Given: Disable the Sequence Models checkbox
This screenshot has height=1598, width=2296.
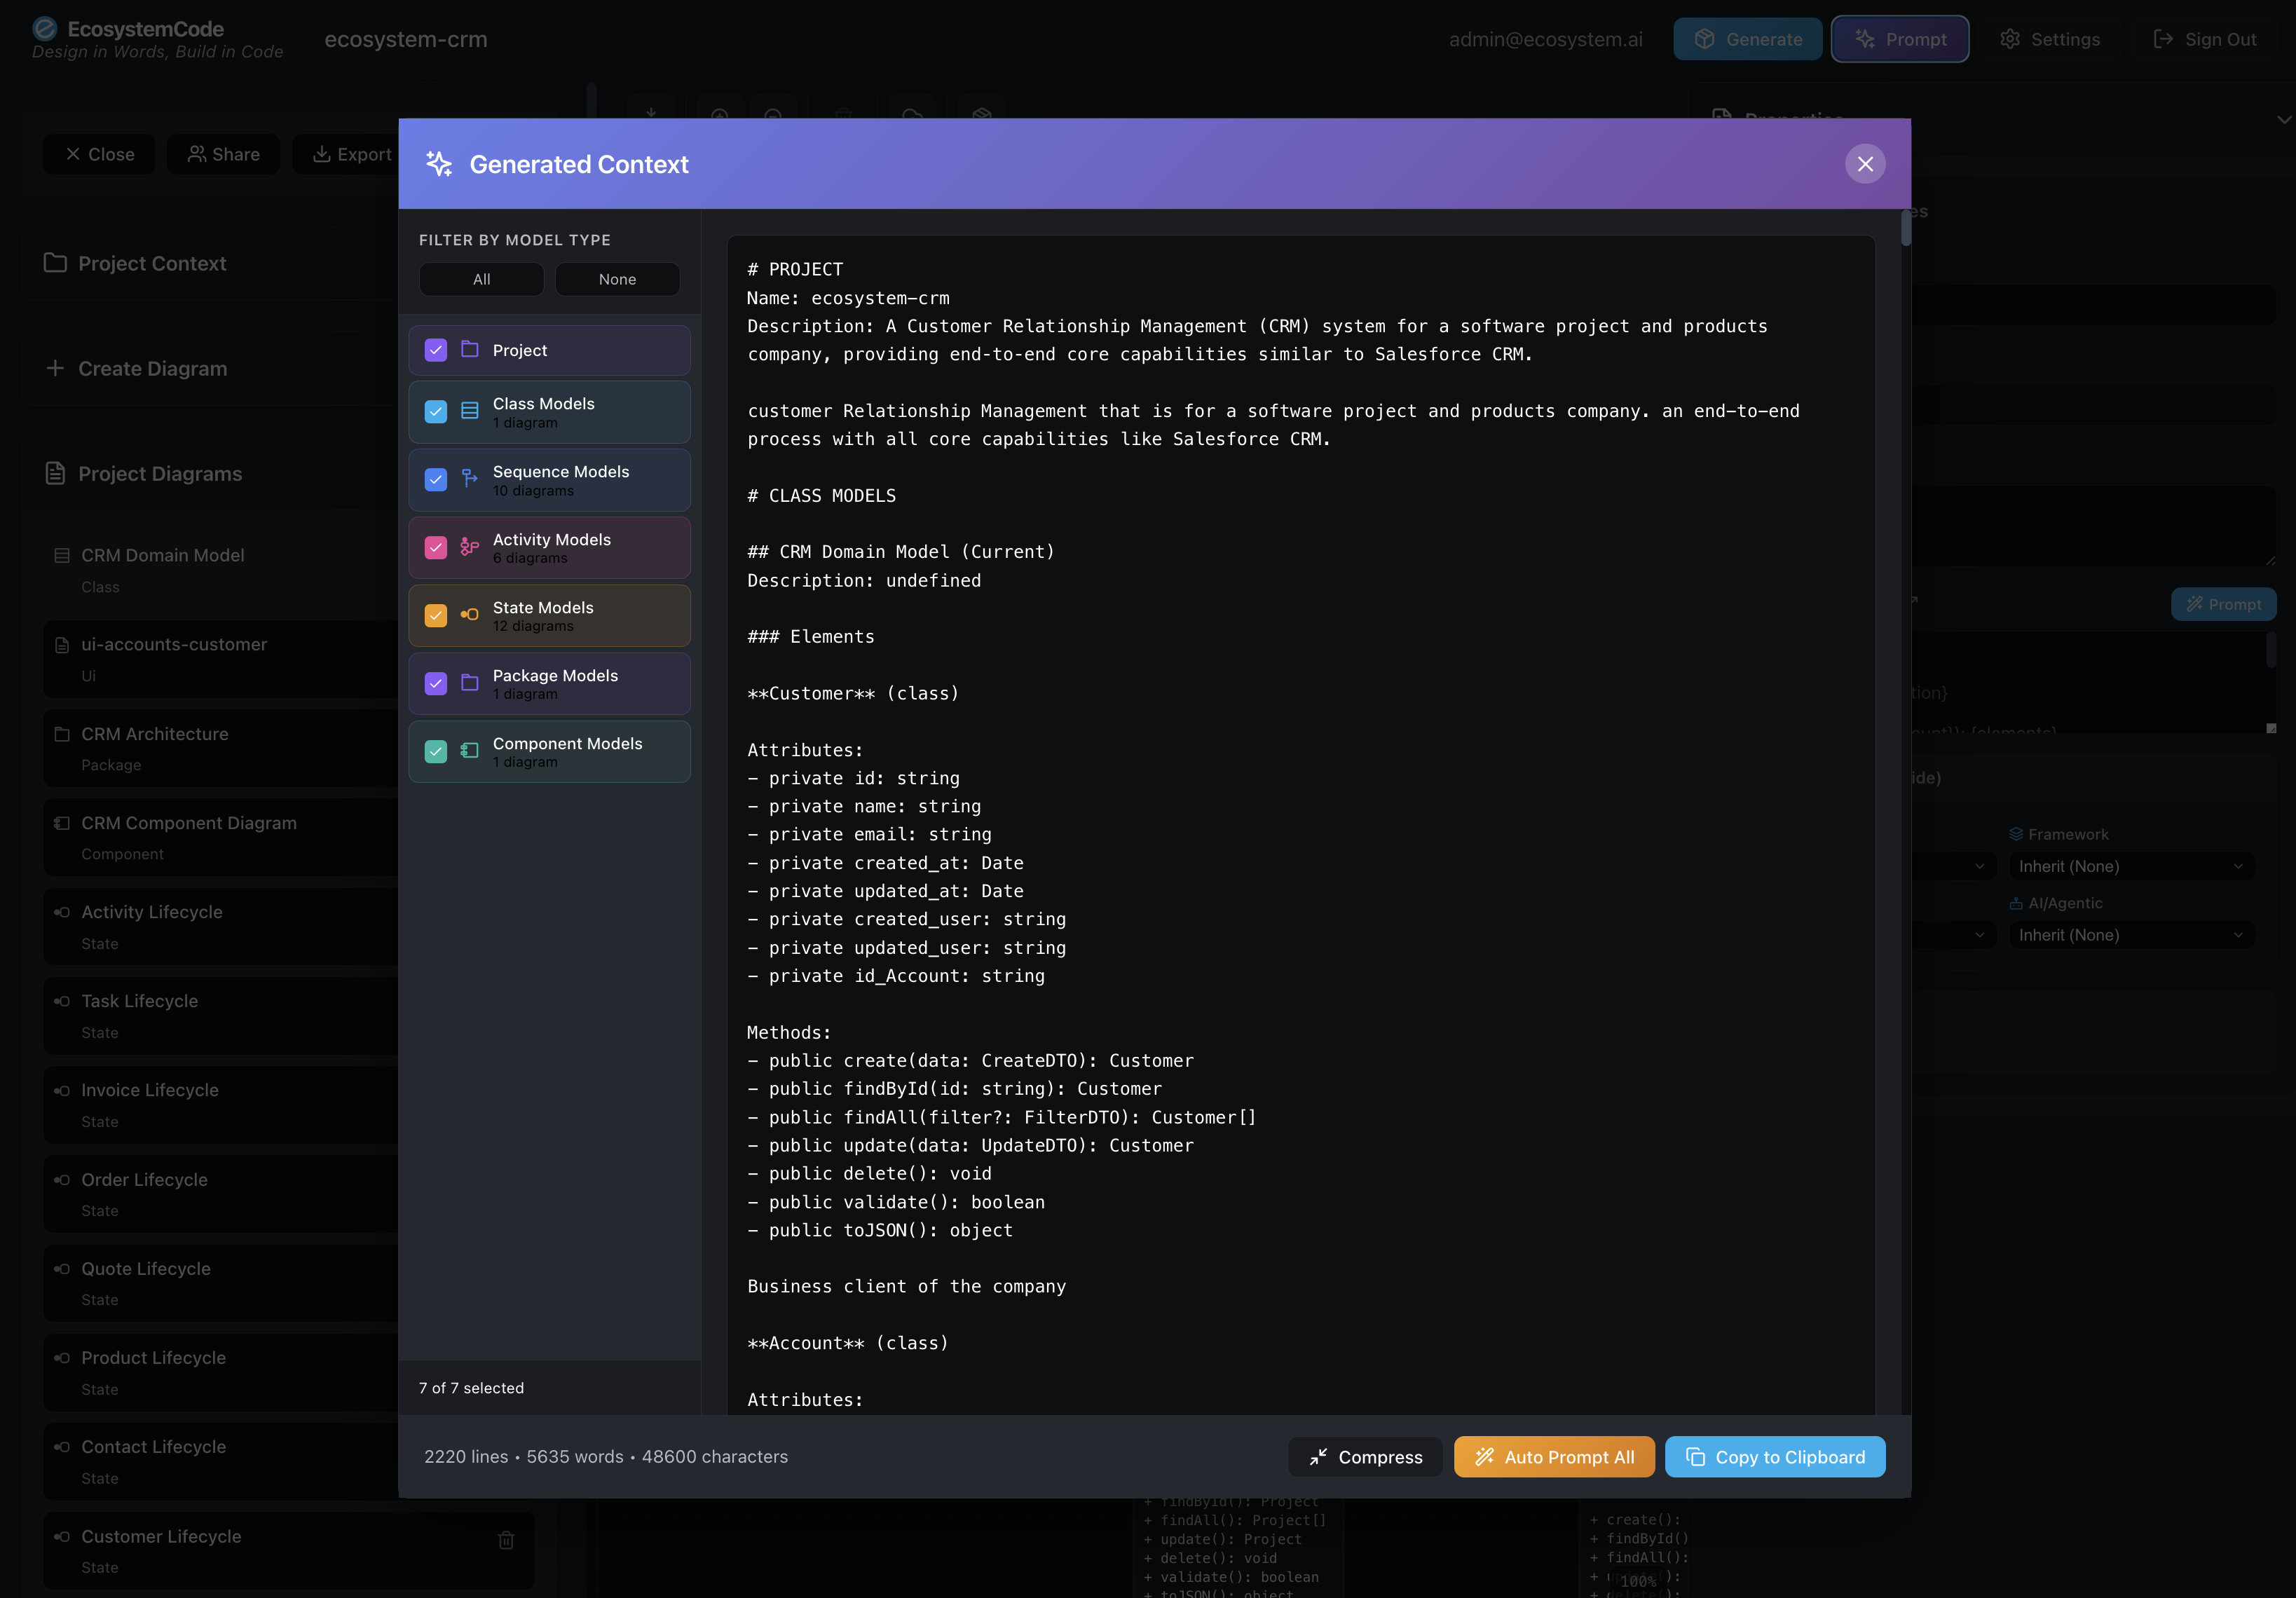Looking at the screenshot, I should coord(435,480).
